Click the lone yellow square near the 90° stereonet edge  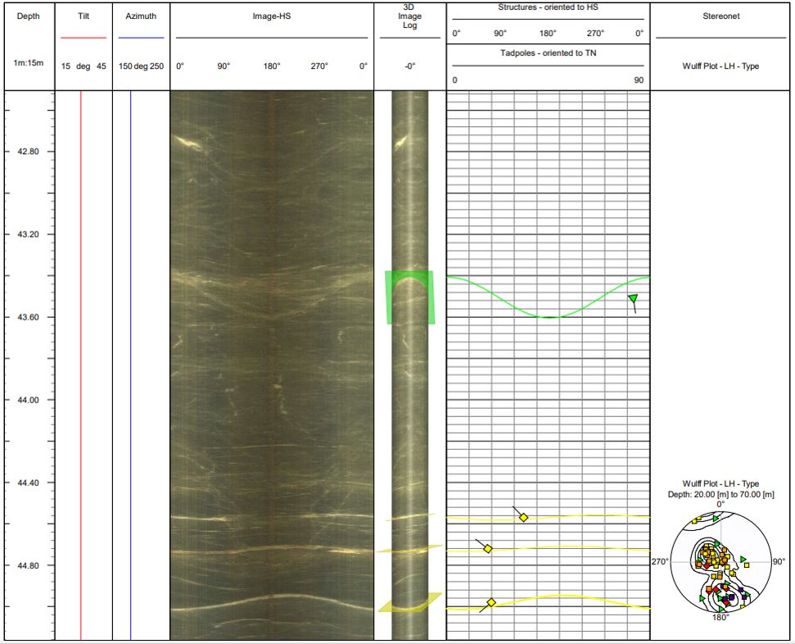[x=747, y=565]
